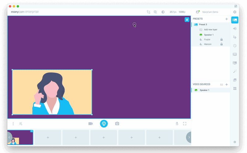Select the first preset thumbnail with speaker

20,137
